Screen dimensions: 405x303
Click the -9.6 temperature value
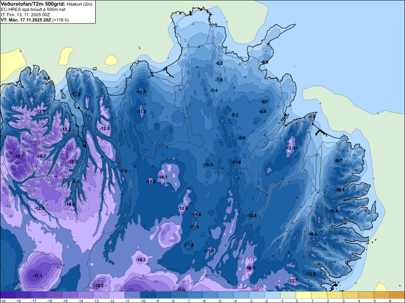pyautogui.click(x=242, y=138)
